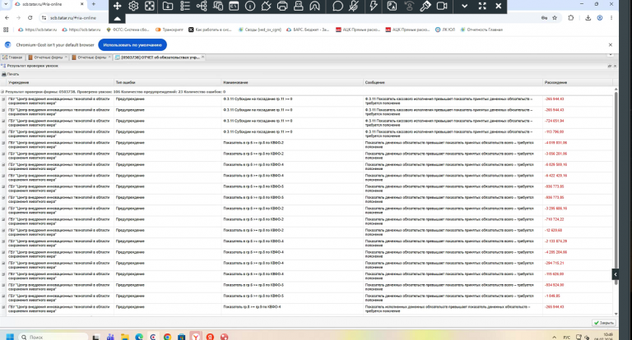632x340 pixels.
Task: Click the lightning bolt icon in remote toolbar
Action: 374,6
